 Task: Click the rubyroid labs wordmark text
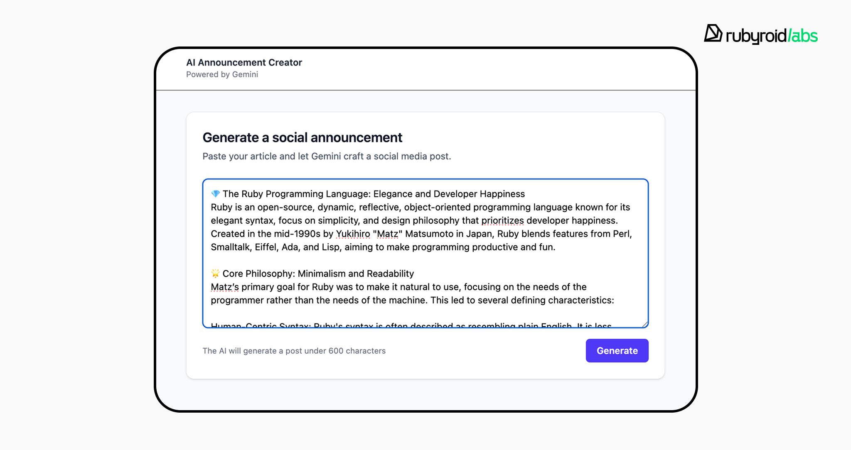771,36
